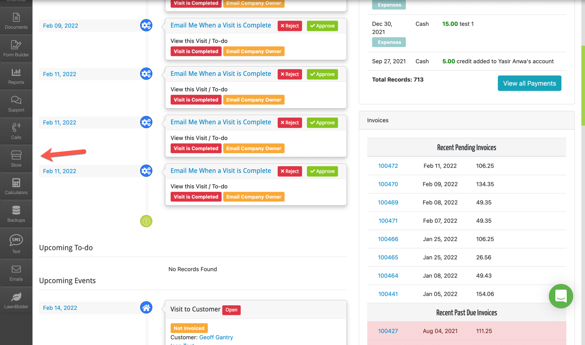This screenshot has width=585, height=345.
Task: Open the Emails sidebar icon
Action: [x=16, y=273]
